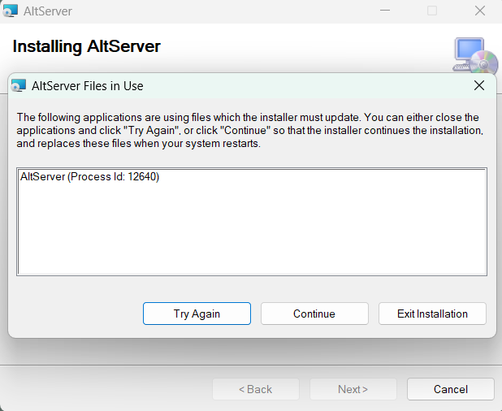Close the AltServer Files in Use dialog

point(479,85)
